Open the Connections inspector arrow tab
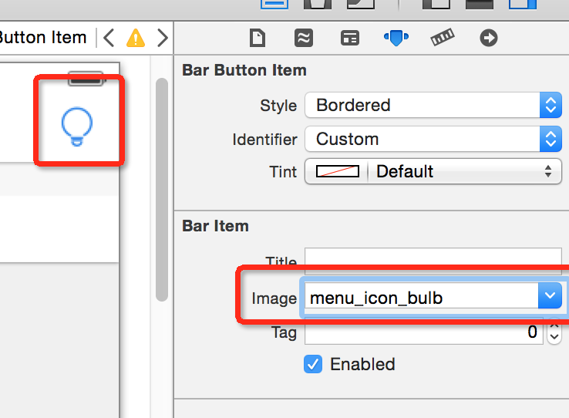This screenshot has height=418, width=569. [489, 38]
